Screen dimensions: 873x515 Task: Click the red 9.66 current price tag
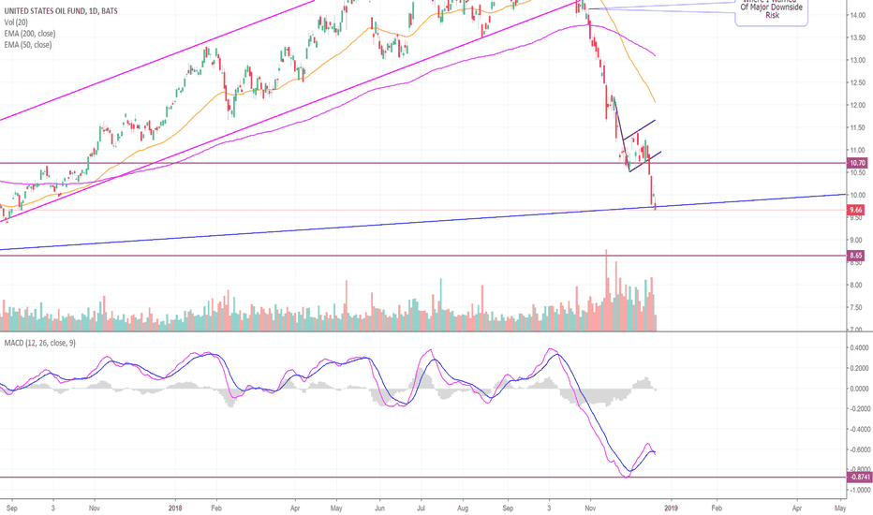[x=856, y=210]
